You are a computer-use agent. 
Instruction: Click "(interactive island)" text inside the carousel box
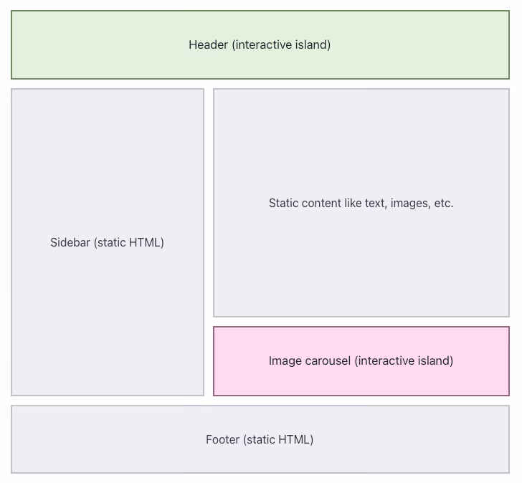tap(404, 360)
